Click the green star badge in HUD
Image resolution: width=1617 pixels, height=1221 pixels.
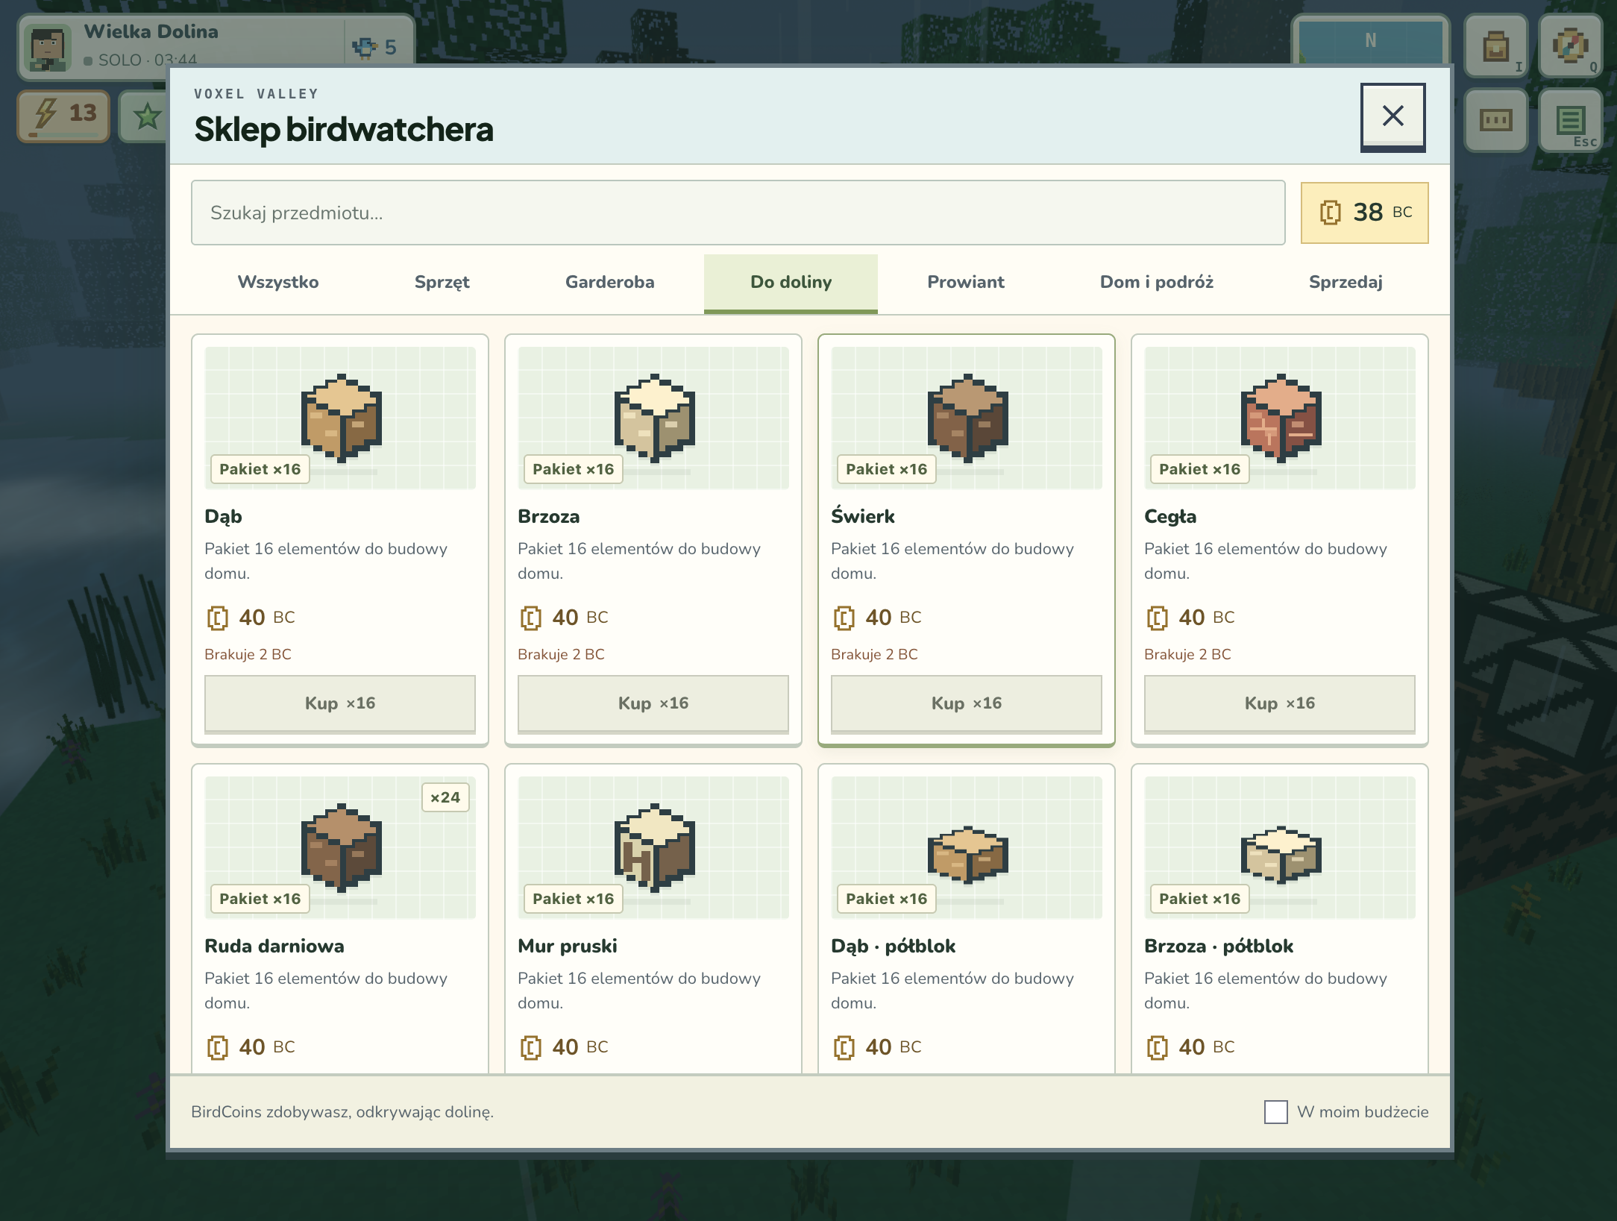[x=146, y=116]
